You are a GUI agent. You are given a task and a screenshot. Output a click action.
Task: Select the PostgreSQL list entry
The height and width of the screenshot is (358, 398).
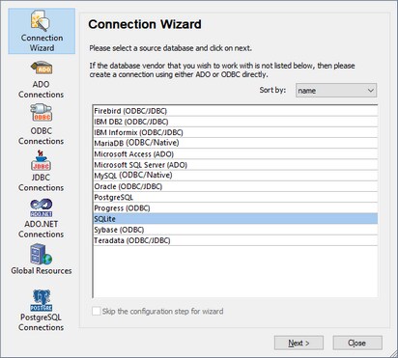(x=235, y=197)
